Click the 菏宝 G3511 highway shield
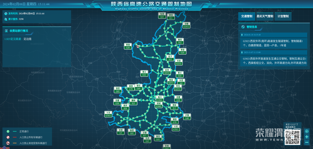Viewport: 313px width, 149px height. pos(177,88)
